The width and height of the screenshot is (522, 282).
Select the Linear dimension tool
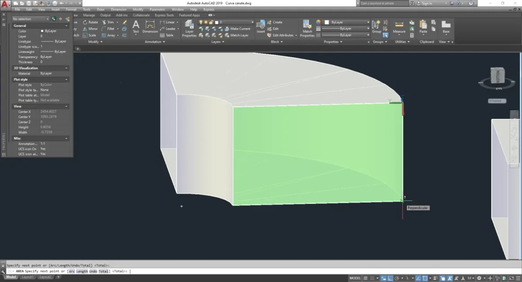[x=167, y=22]
